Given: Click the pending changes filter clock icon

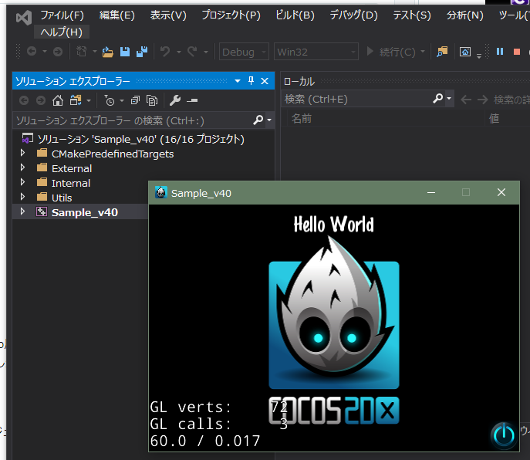Looking at the screenshot, I should pyautogui.click(x=109, y=100).
